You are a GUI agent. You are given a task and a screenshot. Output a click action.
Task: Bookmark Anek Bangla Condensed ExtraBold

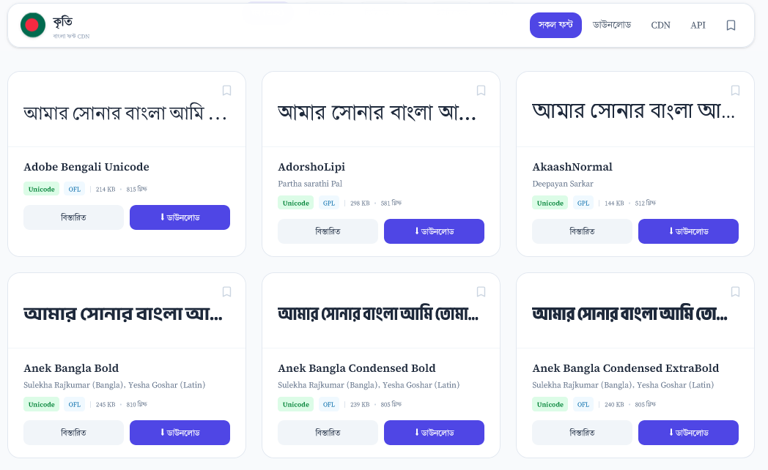click(735, 291)
